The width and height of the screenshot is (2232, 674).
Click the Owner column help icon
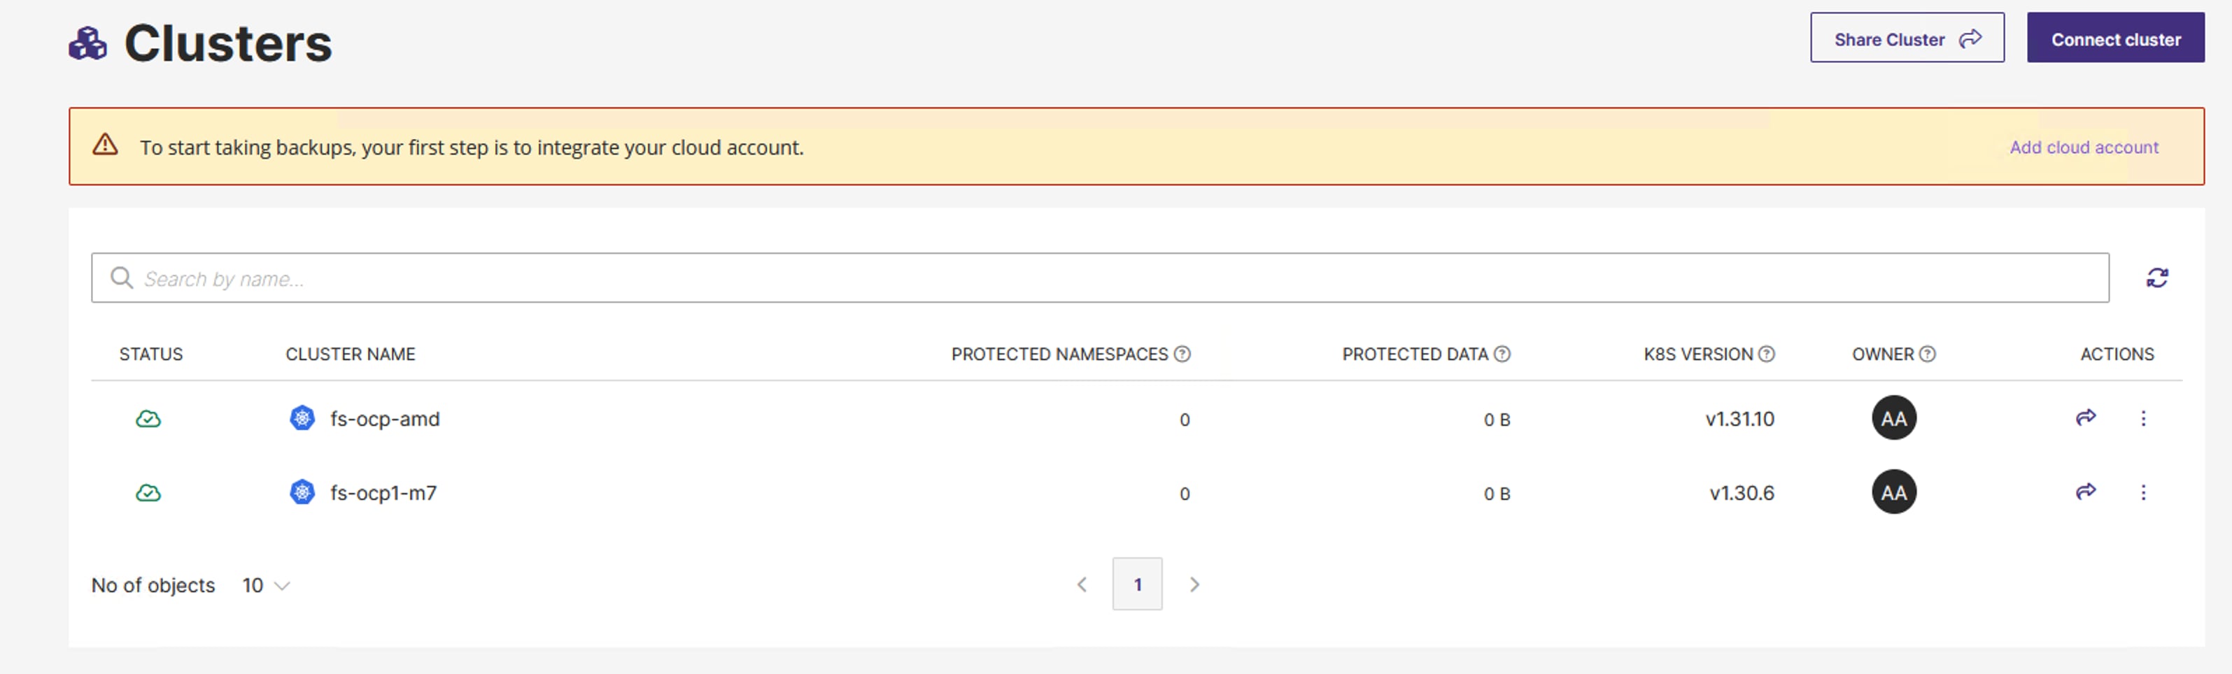[x=1928, y=354]
